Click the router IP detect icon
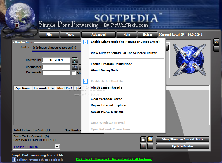The image size is (222, 163). pos(75,60)
